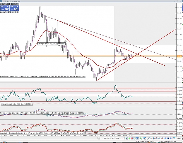
Task: Select the green cursor pointer tool
Action: tap(141, 138)
